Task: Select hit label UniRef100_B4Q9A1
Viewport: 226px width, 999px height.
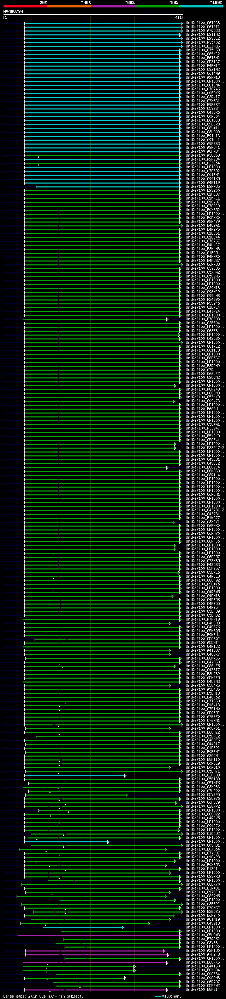Action: (x=203, y=225)
